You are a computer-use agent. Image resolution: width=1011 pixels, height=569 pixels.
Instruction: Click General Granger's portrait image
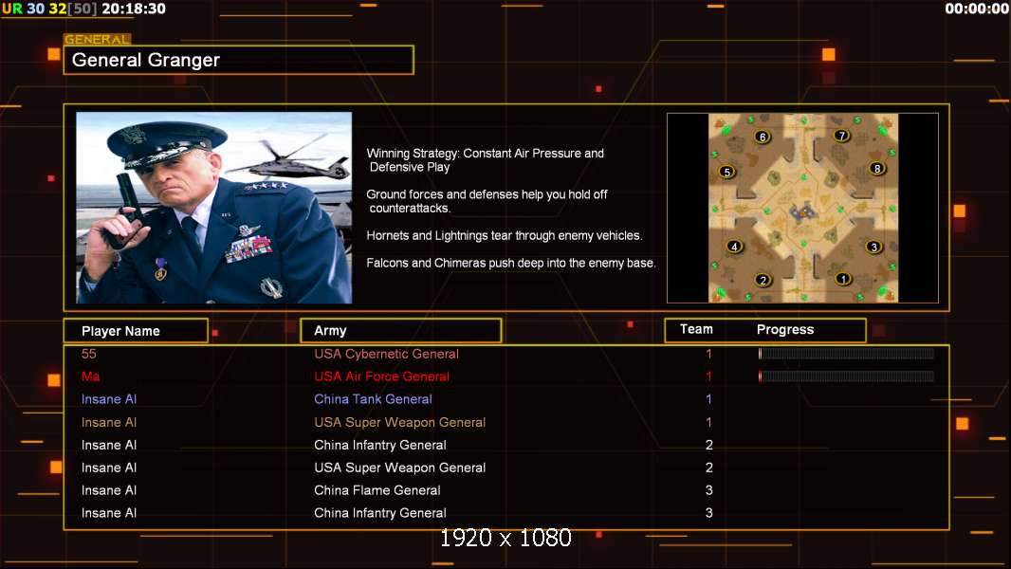(x=214, y=208)
